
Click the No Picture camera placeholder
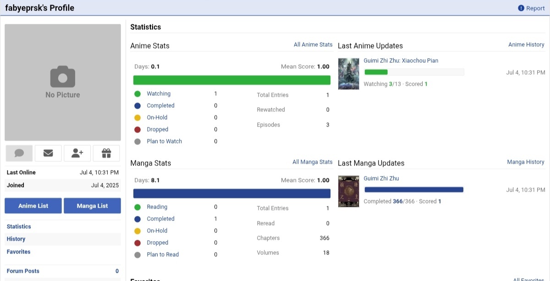63,83
